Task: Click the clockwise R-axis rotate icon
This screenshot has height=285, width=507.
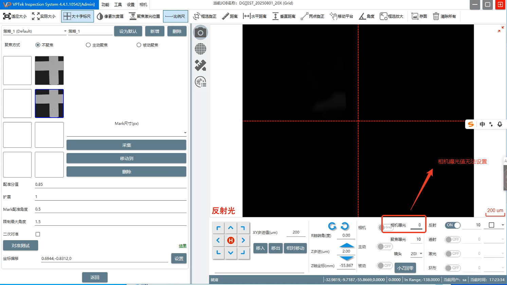Action: click(x=345, y=226)
